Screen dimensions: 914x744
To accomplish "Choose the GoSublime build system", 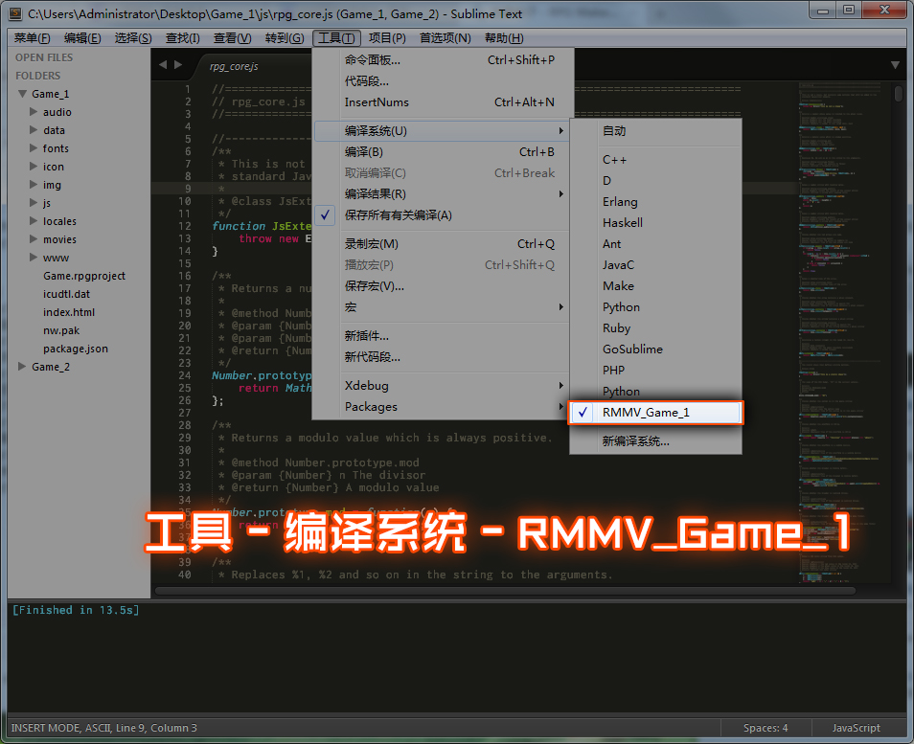I will pos(655,349).
